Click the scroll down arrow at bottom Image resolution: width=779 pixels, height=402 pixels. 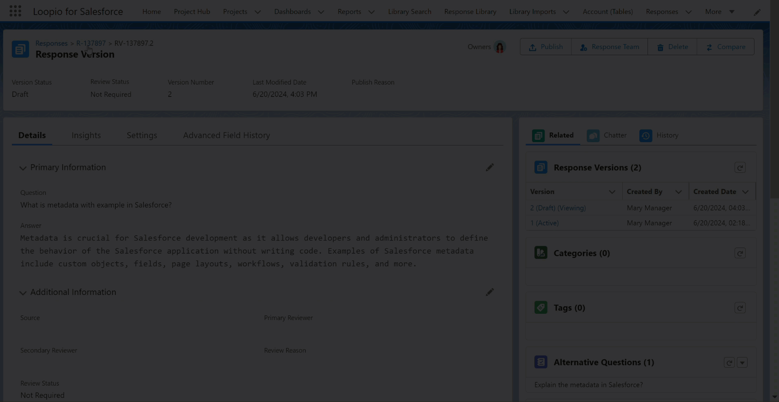point(775,397)
